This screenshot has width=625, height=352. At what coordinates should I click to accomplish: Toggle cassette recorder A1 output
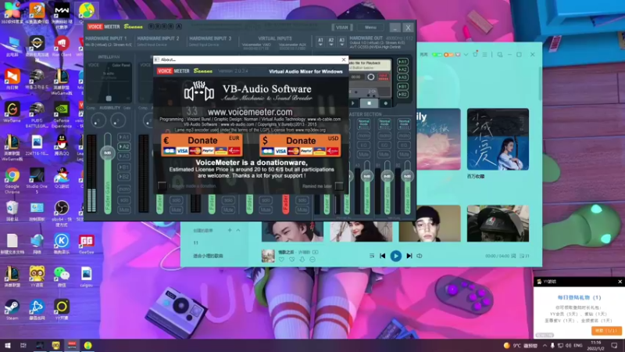tap(402, 62)
